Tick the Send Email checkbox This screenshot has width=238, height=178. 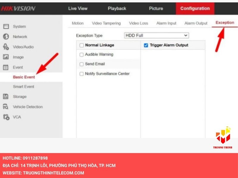click(x=82, y=64)
